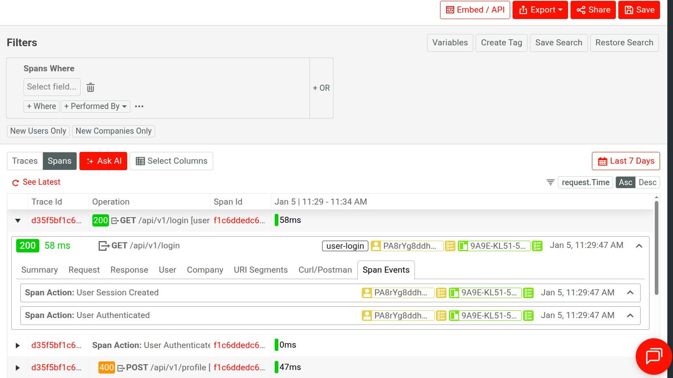Enable the New Users Only filter
The width and height of the screenshot is (673, 378).
click(x=38, y=131)
